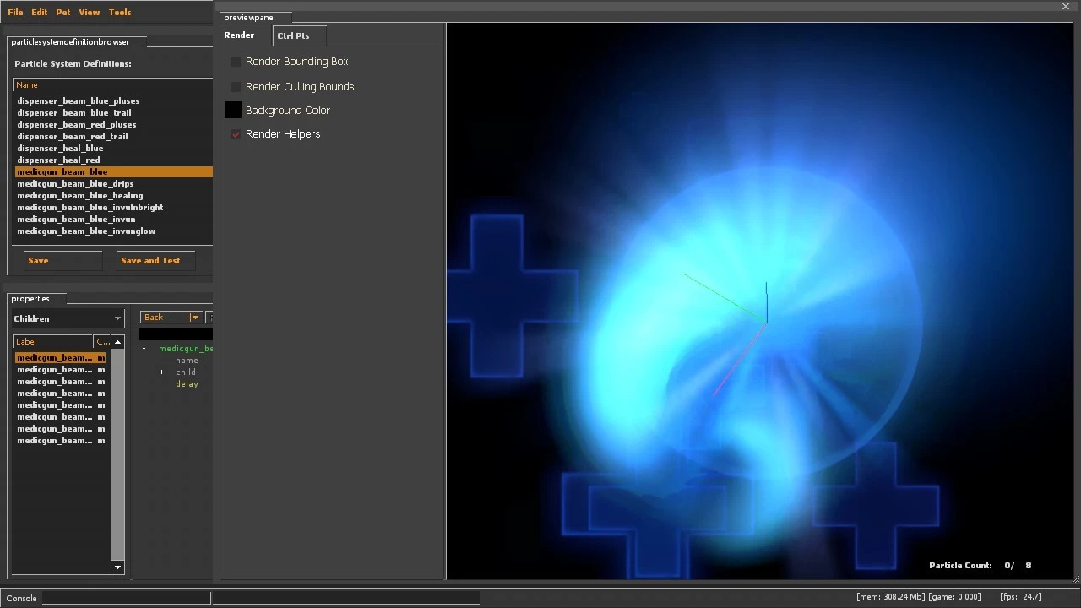Open the File menu
The width and height of the screenshot is (1081, 608).
pos(15,13)
